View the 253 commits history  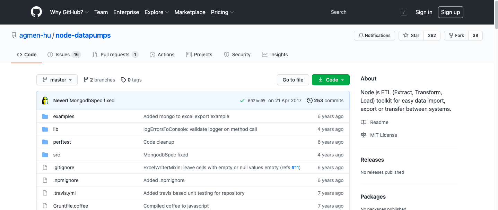click(325, 101)
